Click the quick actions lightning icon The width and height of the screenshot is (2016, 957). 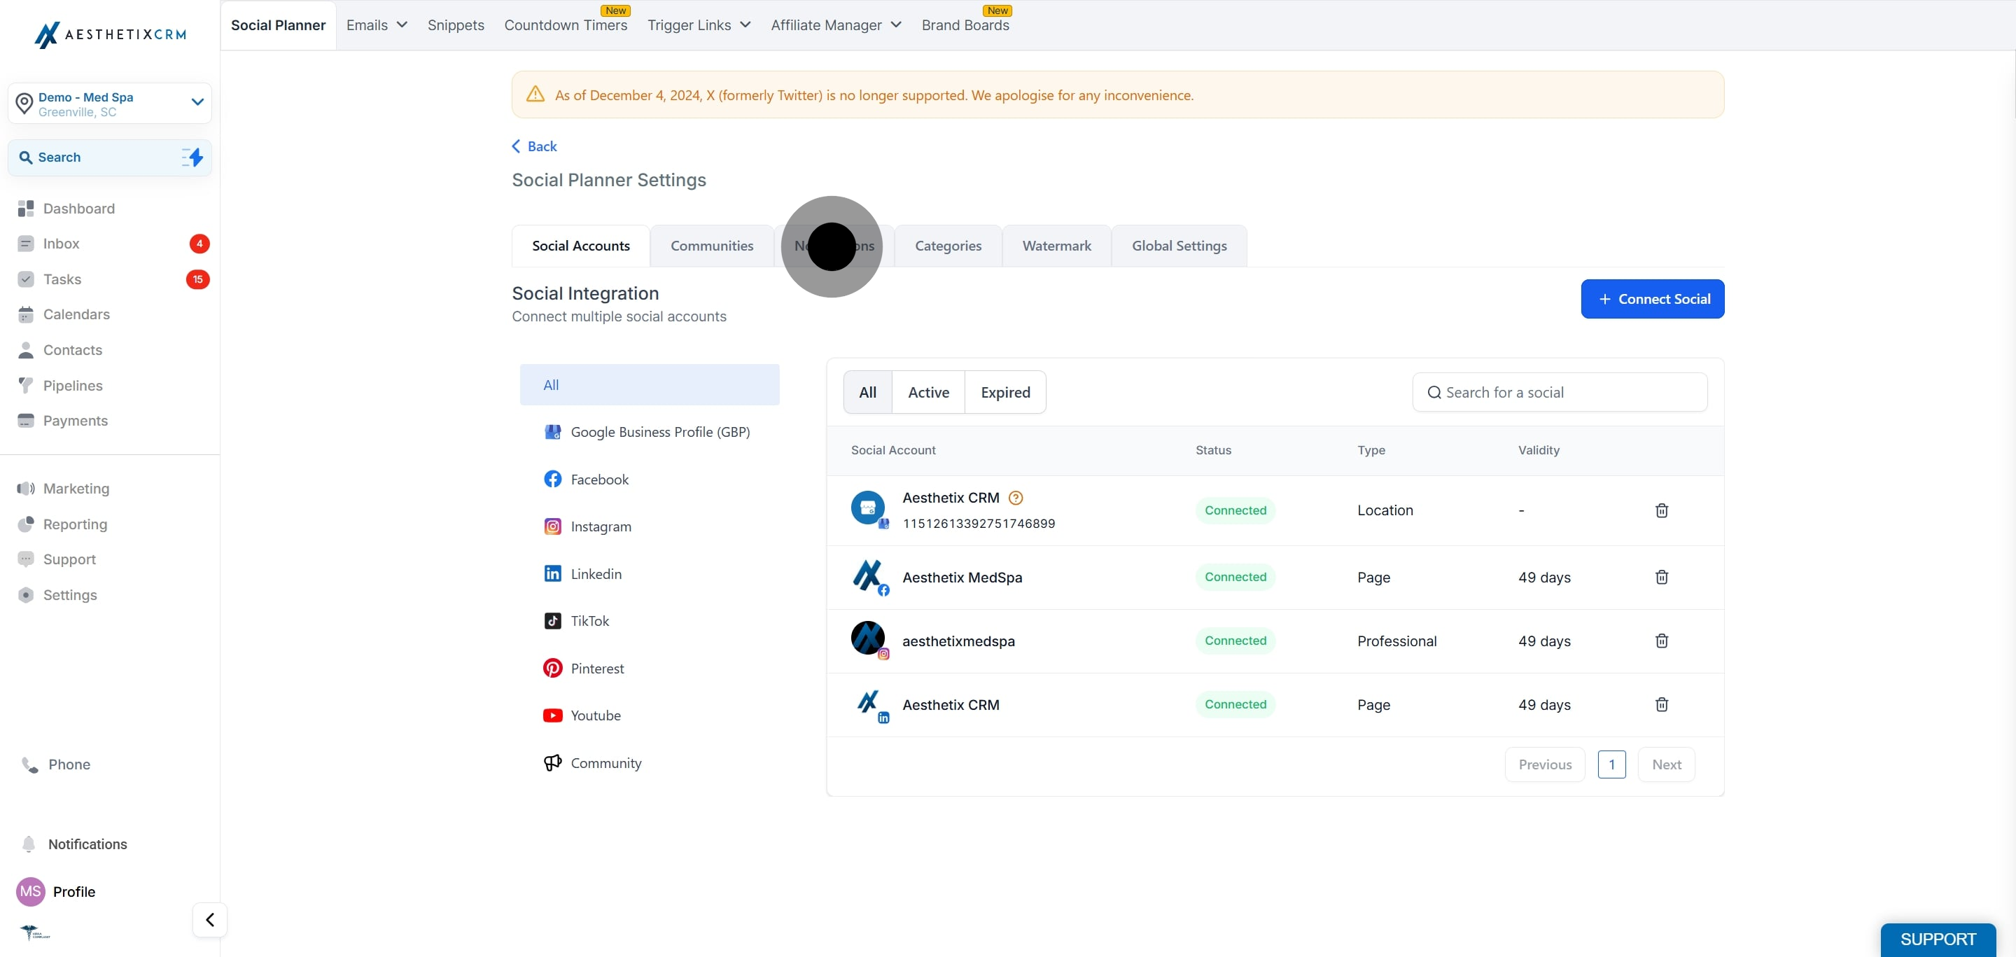pyautogui.click(x=192, y=158)
